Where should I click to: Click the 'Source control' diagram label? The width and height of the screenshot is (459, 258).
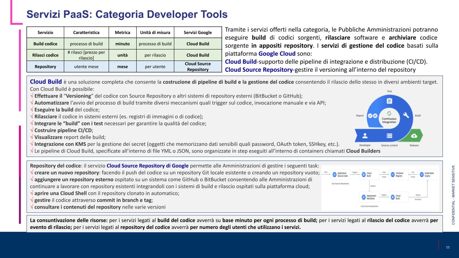click(x=389, y=145)
